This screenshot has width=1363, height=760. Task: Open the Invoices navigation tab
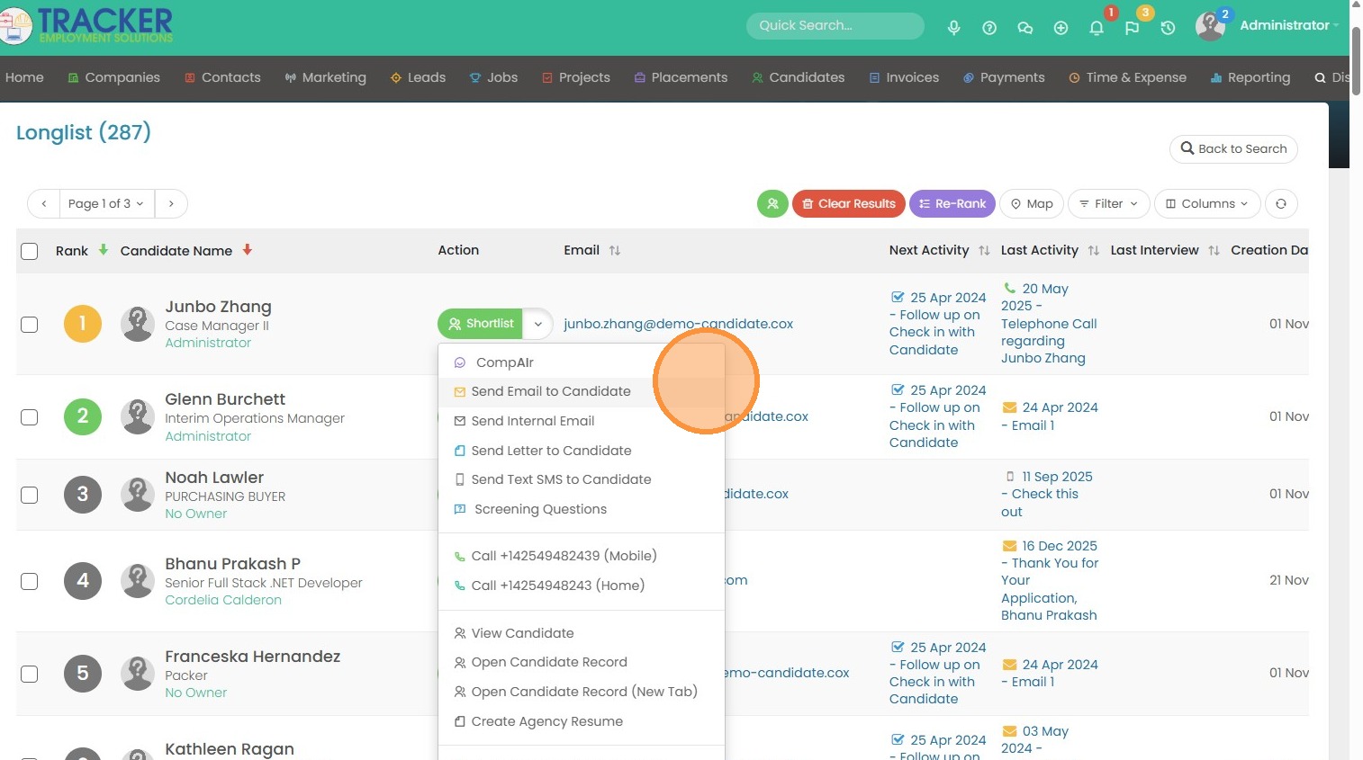point(904,78)
